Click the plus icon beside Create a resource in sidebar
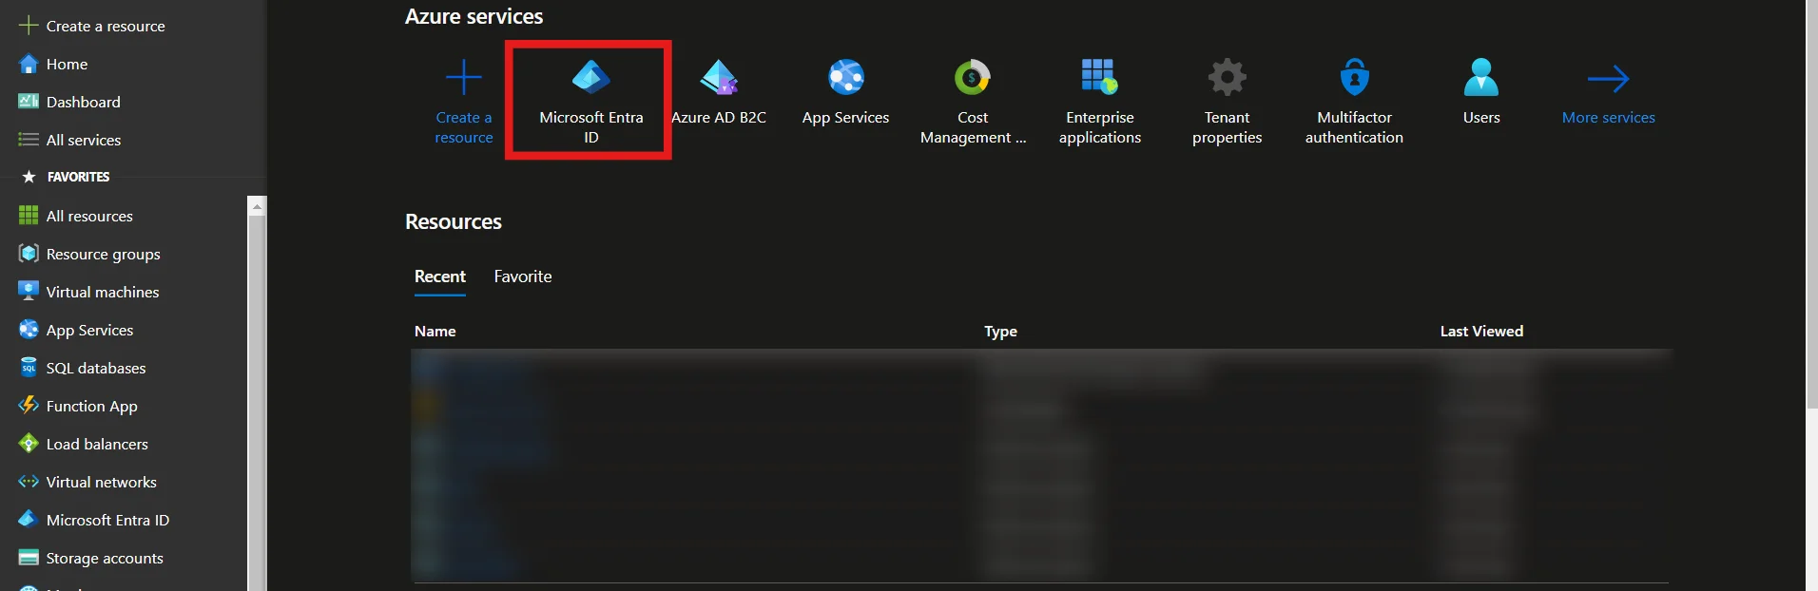This screenshot has width=1818, height=591. (x=29, y=26)
